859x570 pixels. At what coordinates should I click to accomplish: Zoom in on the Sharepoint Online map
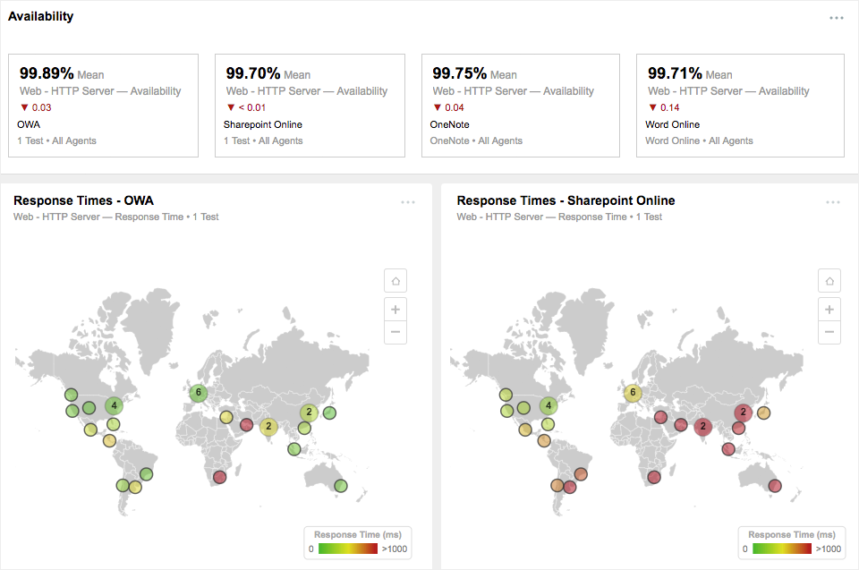click(829, 310)
